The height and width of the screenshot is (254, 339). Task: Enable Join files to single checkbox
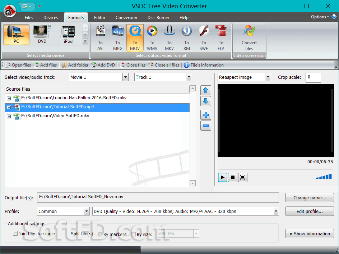pyautogui.click(x=15, y=233)
